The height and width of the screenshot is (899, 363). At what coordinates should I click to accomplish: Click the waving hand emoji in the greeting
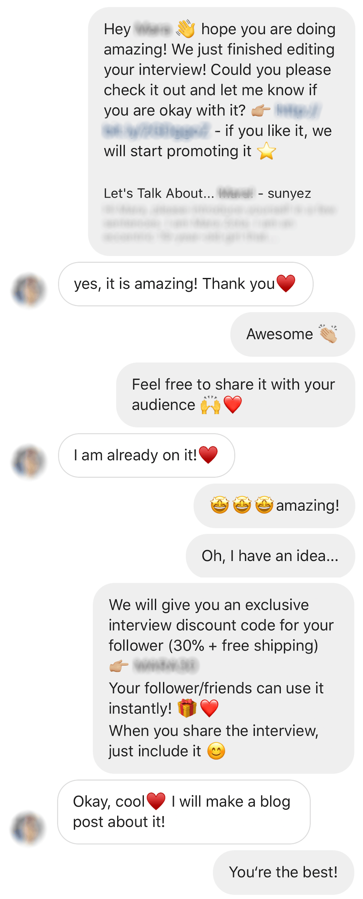185,29
